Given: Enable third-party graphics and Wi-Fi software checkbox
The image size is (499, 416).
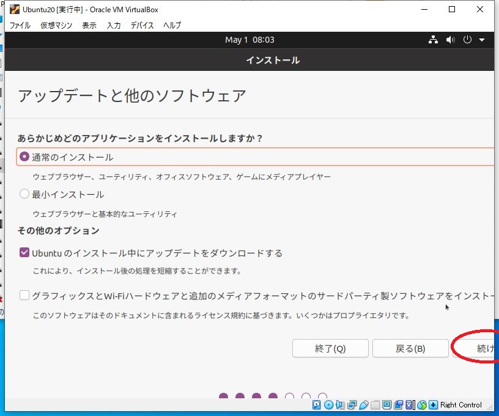Looking at the screenshot, I should (x=24, y=295).
